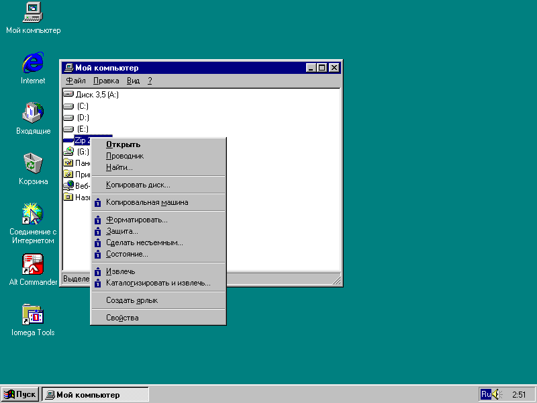The image size is (537, 403).
Task: Choose Свойства in the context menu
Action: click(122, 318)
